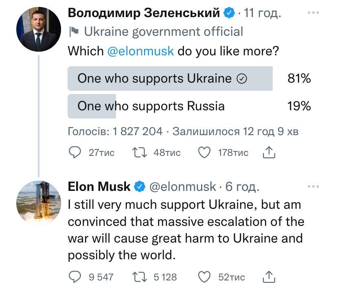Like the poll tweet with 178 thousand likes
337x291 pixels.
(204, 153)
